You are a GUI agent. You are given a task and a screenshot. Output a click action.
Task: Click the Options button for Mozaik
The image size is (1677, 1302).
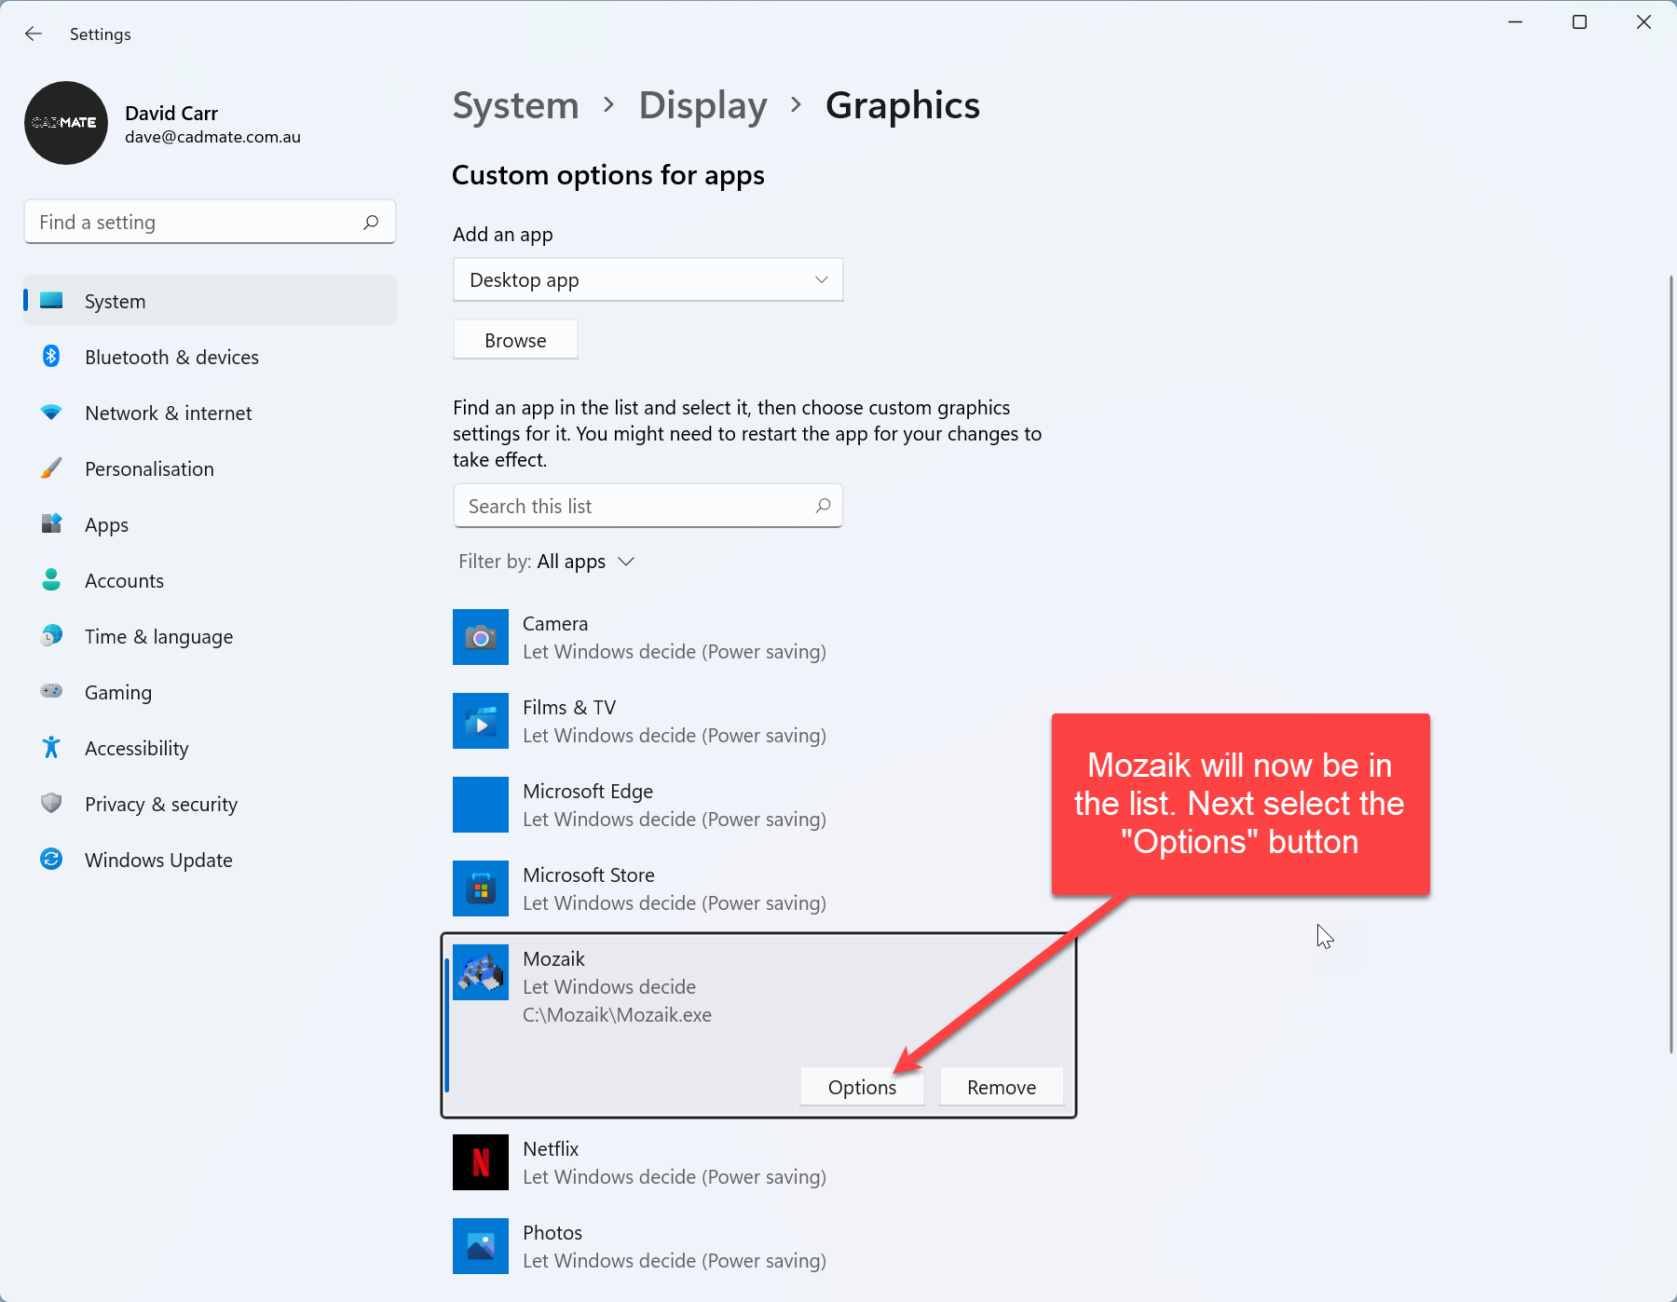862,1088
